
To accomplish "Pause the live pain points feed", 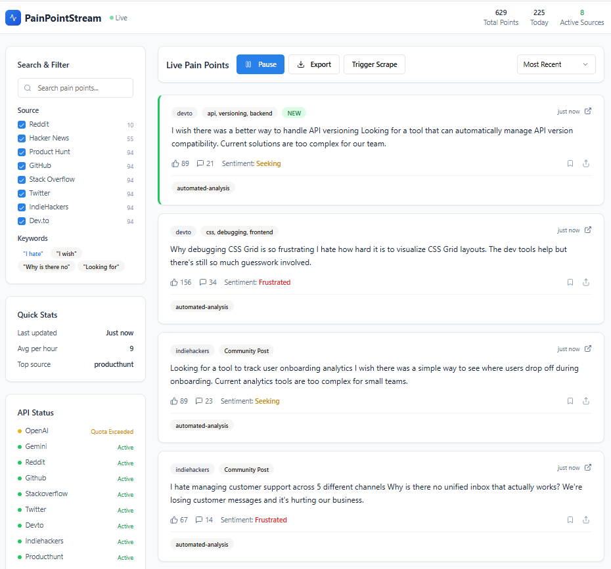I will click(x=260, y=64).
